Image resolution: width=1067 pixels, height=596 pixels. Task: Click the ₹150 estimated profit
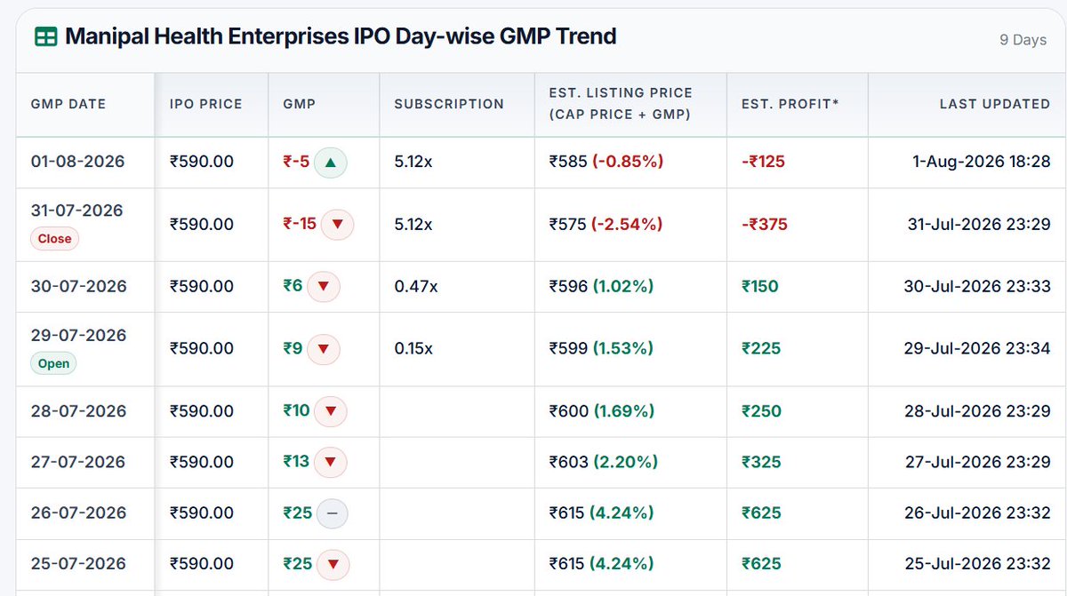tap(760, 287)
